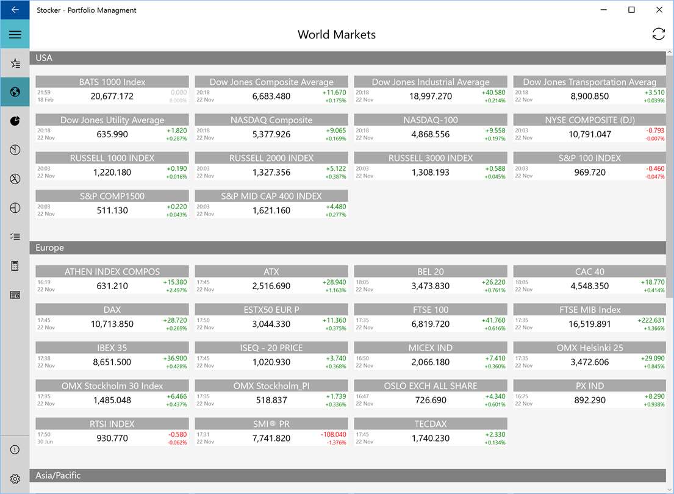Click the World Markets page title
Viewport: 674px width, 494px height.
(x=337, y=34)
